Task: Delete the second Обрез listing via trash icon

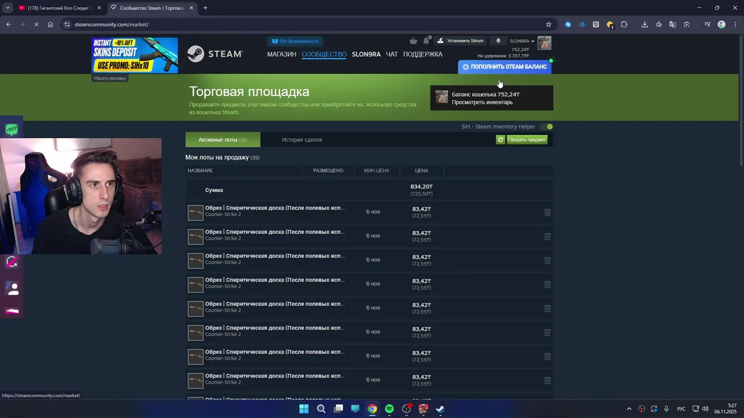Action: (547, 236)
